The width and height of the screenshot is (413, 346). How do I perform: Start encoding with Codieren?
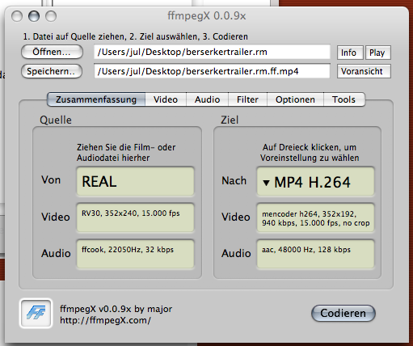343,313
